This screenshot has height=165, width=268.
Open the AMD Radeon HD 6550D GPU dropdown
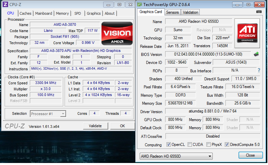[x=176, y=156]
